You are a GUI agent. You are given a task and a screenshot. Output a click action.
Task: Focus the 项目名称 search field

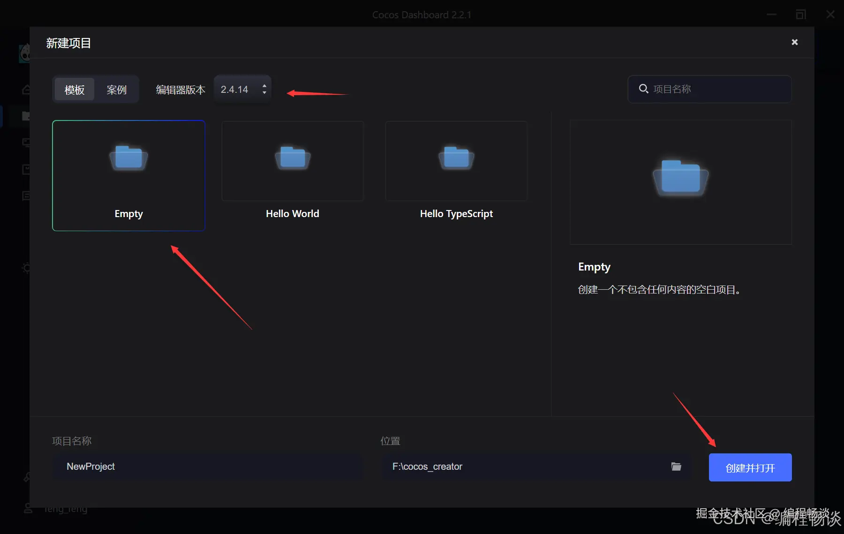tap(709, 89)
